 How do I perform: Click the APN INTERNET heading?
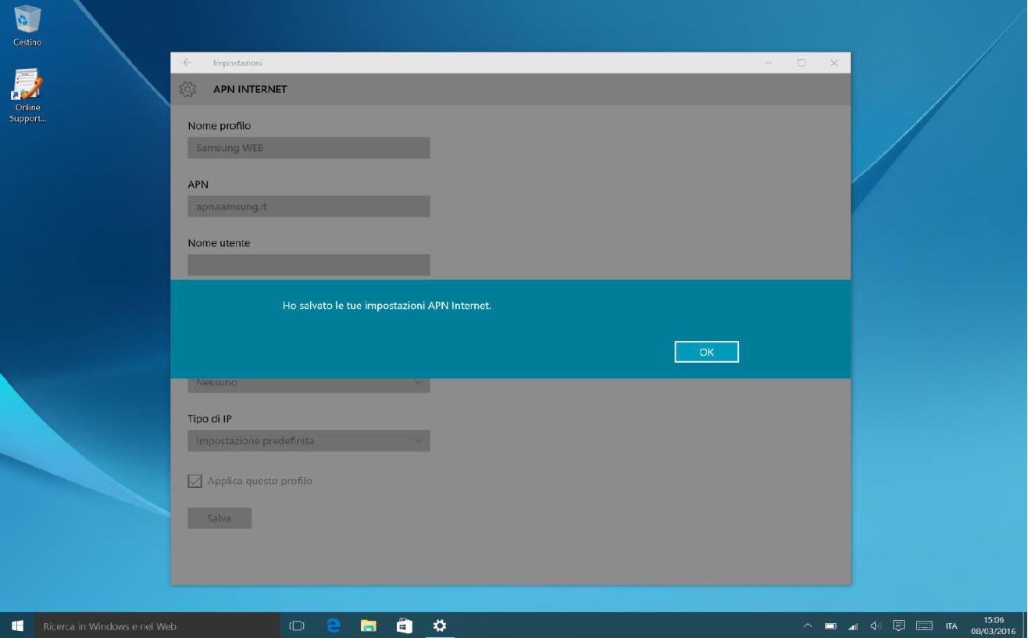click(250, 89)
